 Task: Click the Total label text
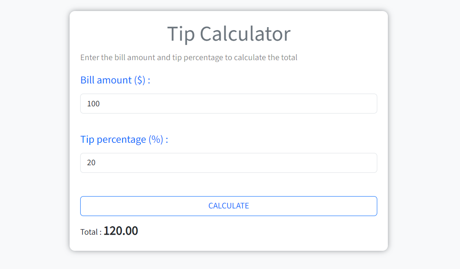(x=90, y=231)
